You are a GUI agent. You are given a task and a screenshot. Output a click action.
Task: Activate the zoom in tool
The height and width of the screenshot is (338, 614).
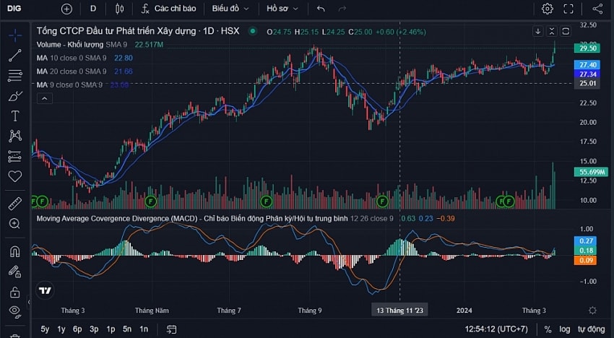point(15,224)
